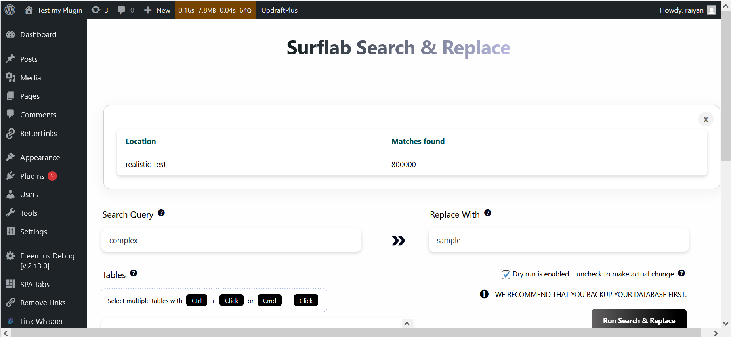Click Run Search & Replace button
The height and width of the screenshot is (337, 731).
pos(639,320)
